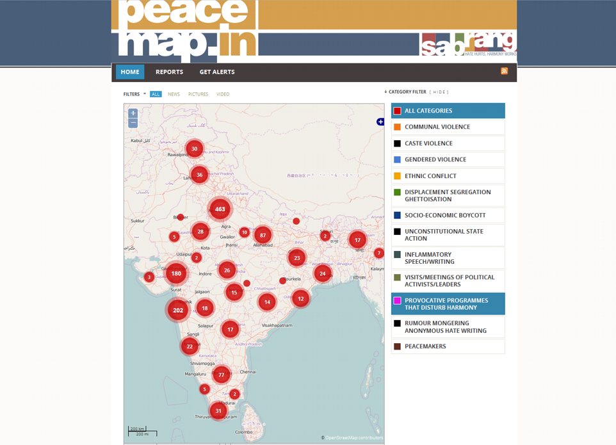Filter reports by Pictures
The width and height of the screenshot is (616, 445).
(198, 94)
